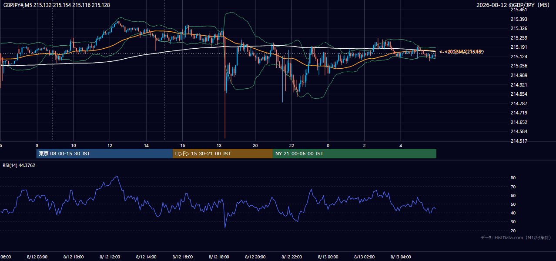Select the NY 21:00-06:00 JST session bar

pos(355,154)
